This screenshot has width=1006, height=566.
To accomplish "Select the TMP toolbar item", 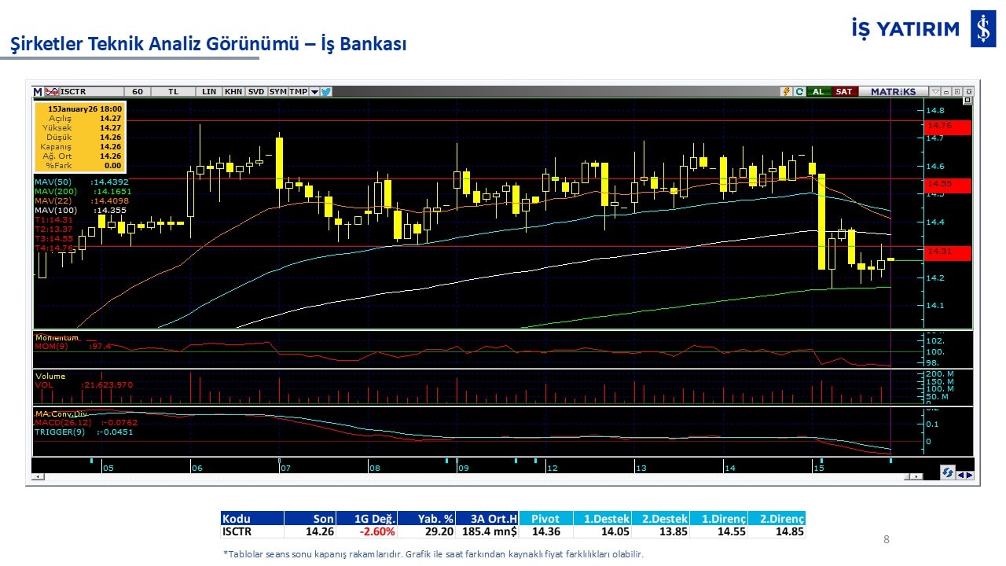I will [x=298, y=91].
